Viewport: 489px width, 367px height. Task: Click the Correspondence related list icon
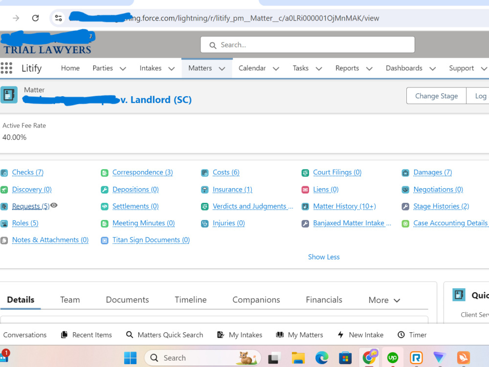click(105, 173)
